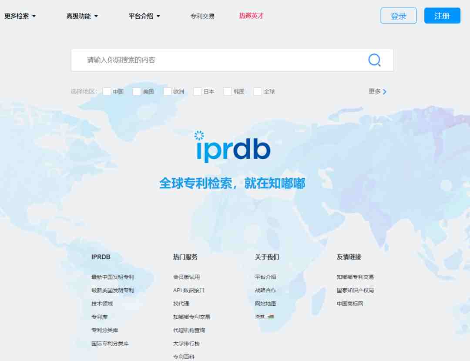Open 专利百科 link
The height and width of the screenshot is (361, 470).
pos(184,357)
